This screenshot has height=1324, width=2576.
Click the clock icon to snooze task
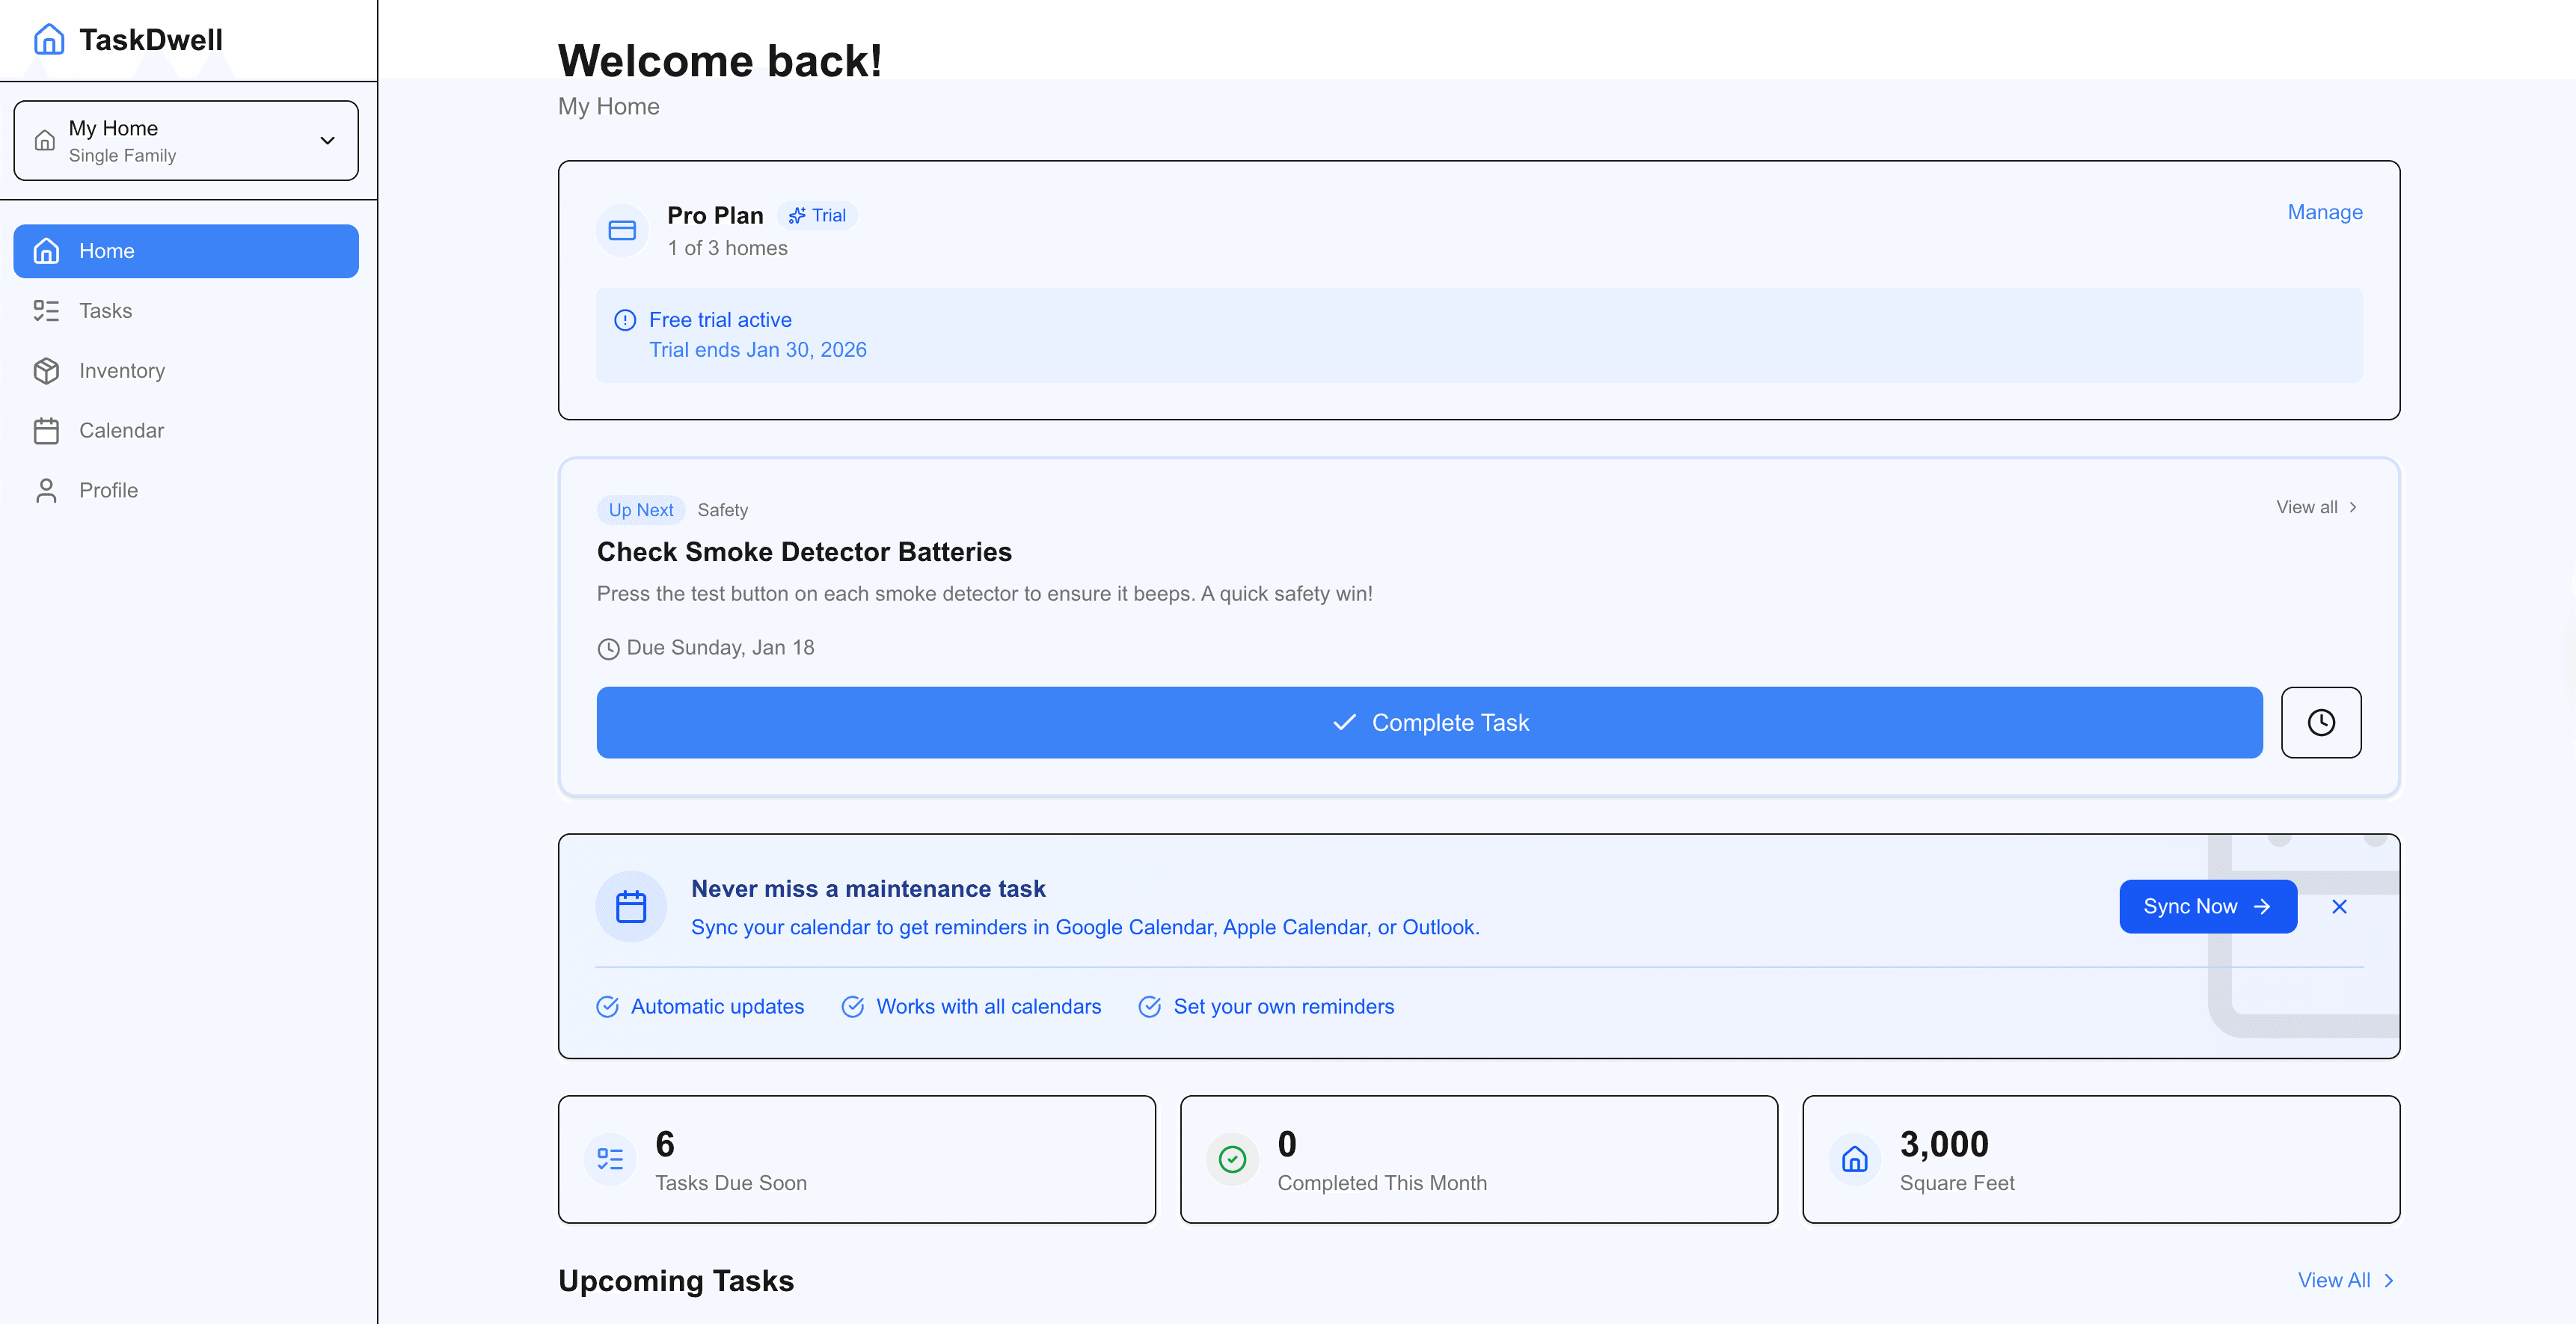[x=2321, y=722]
